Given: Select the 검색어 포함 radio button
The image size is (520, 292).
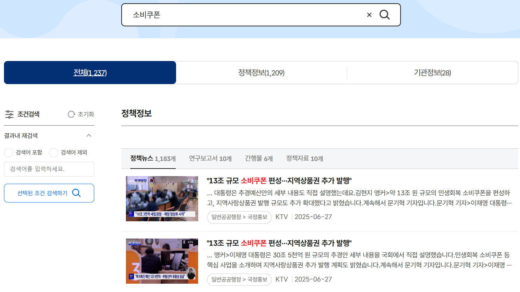Looking at the screenshot, I should click(x=9, y=153).
